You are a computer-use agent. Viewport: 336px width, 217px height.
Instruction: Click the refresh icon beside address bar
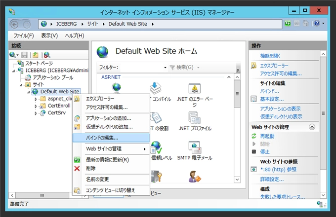[x=288, y=23]
